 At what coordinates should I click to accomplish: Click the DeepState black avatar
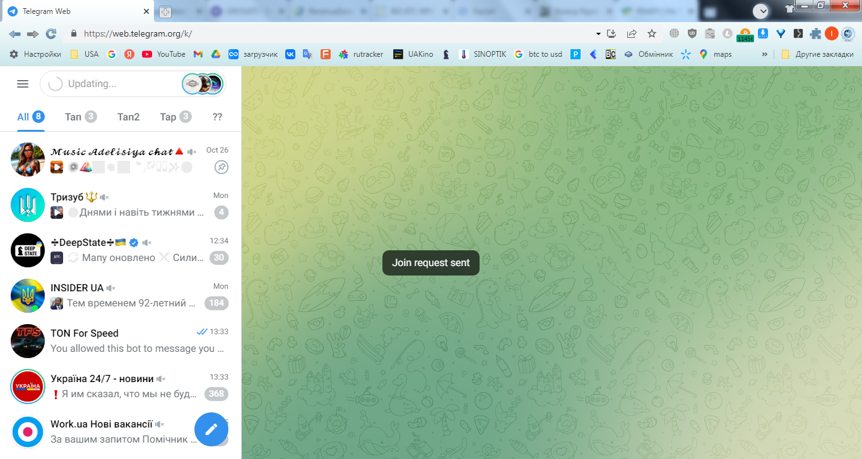point(28,250)
